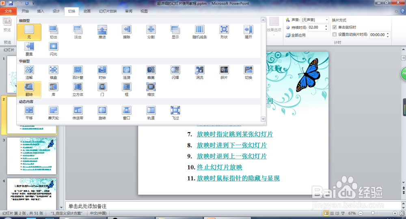Apply the 旋转 rotate transition
The image size is (406, 219).
click(102, 113)
